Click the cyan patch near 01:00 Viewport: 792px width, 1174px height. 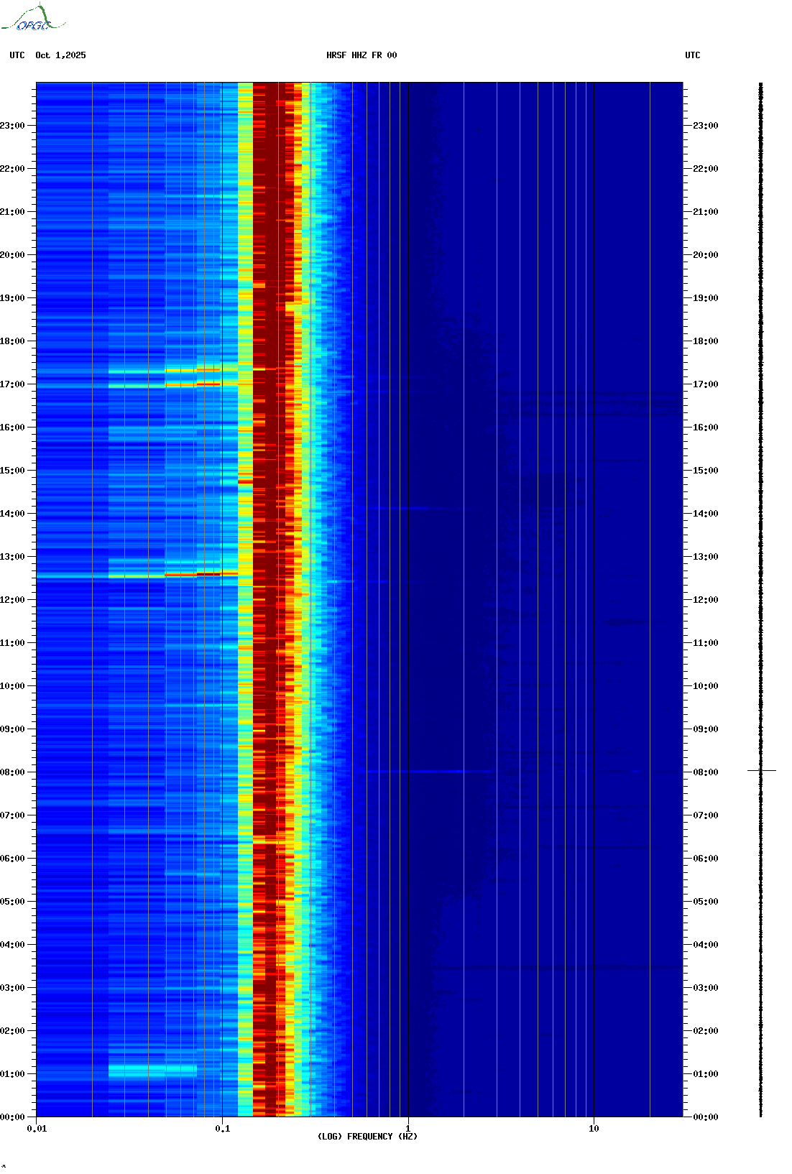point(152,1071)
